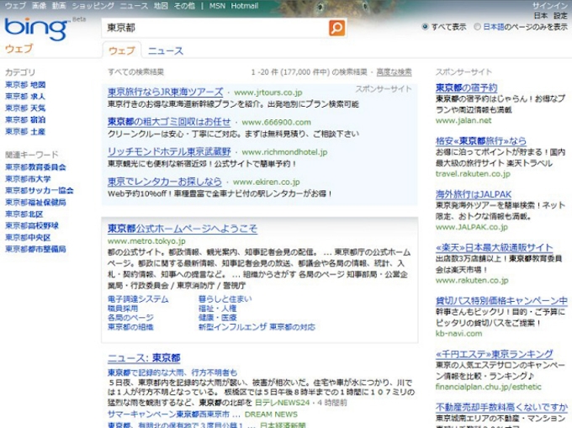This screenshot has width=572, height=428.
Task: Expand the その他 menu in top bar
Action: tap(184, 5)
